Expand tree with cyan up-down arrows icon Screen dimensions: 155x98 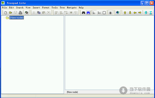[146, 13]
